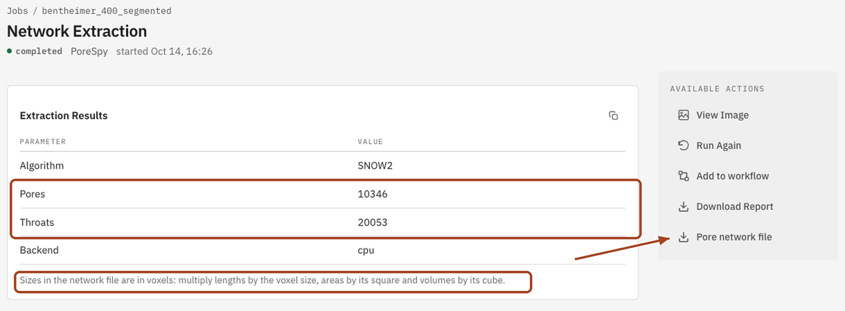Click the AVAILABLE ACTIONS header
The height and width of the screenshot is (311, 845).
click(717, 89)
